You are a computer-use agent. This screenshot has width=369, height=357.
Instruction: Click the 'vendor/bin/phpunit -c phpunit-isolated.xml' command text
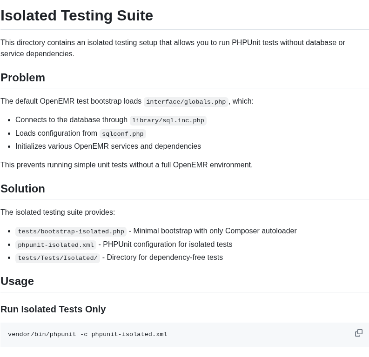(87, 334)
